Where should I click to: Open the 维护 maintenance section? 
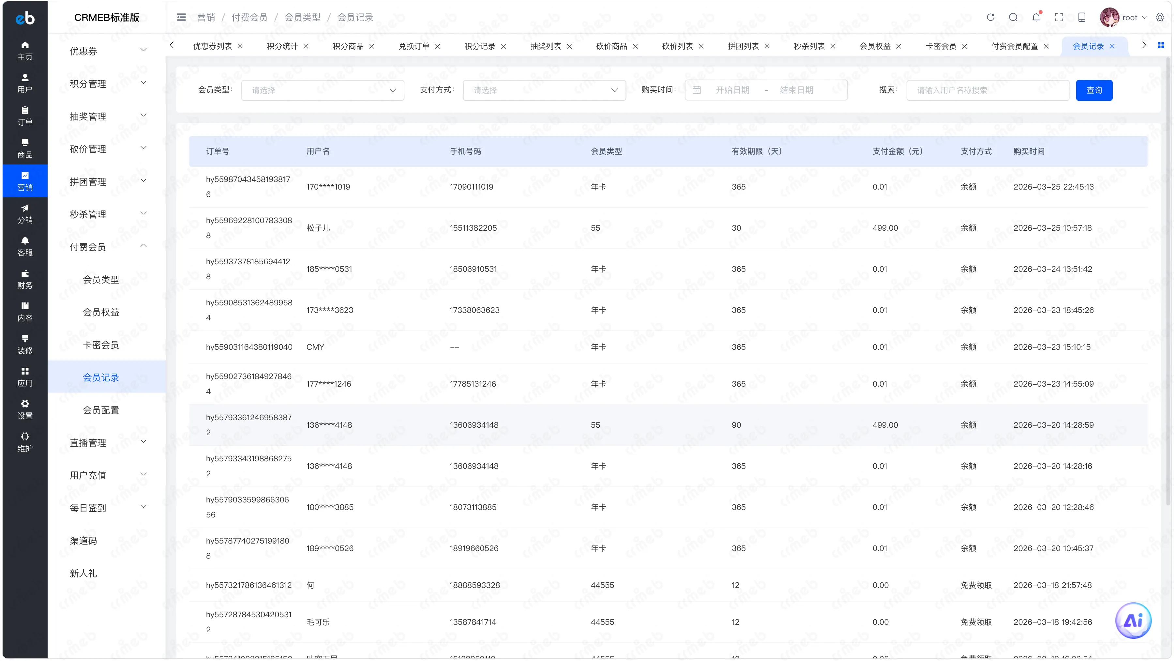[25, 442]
